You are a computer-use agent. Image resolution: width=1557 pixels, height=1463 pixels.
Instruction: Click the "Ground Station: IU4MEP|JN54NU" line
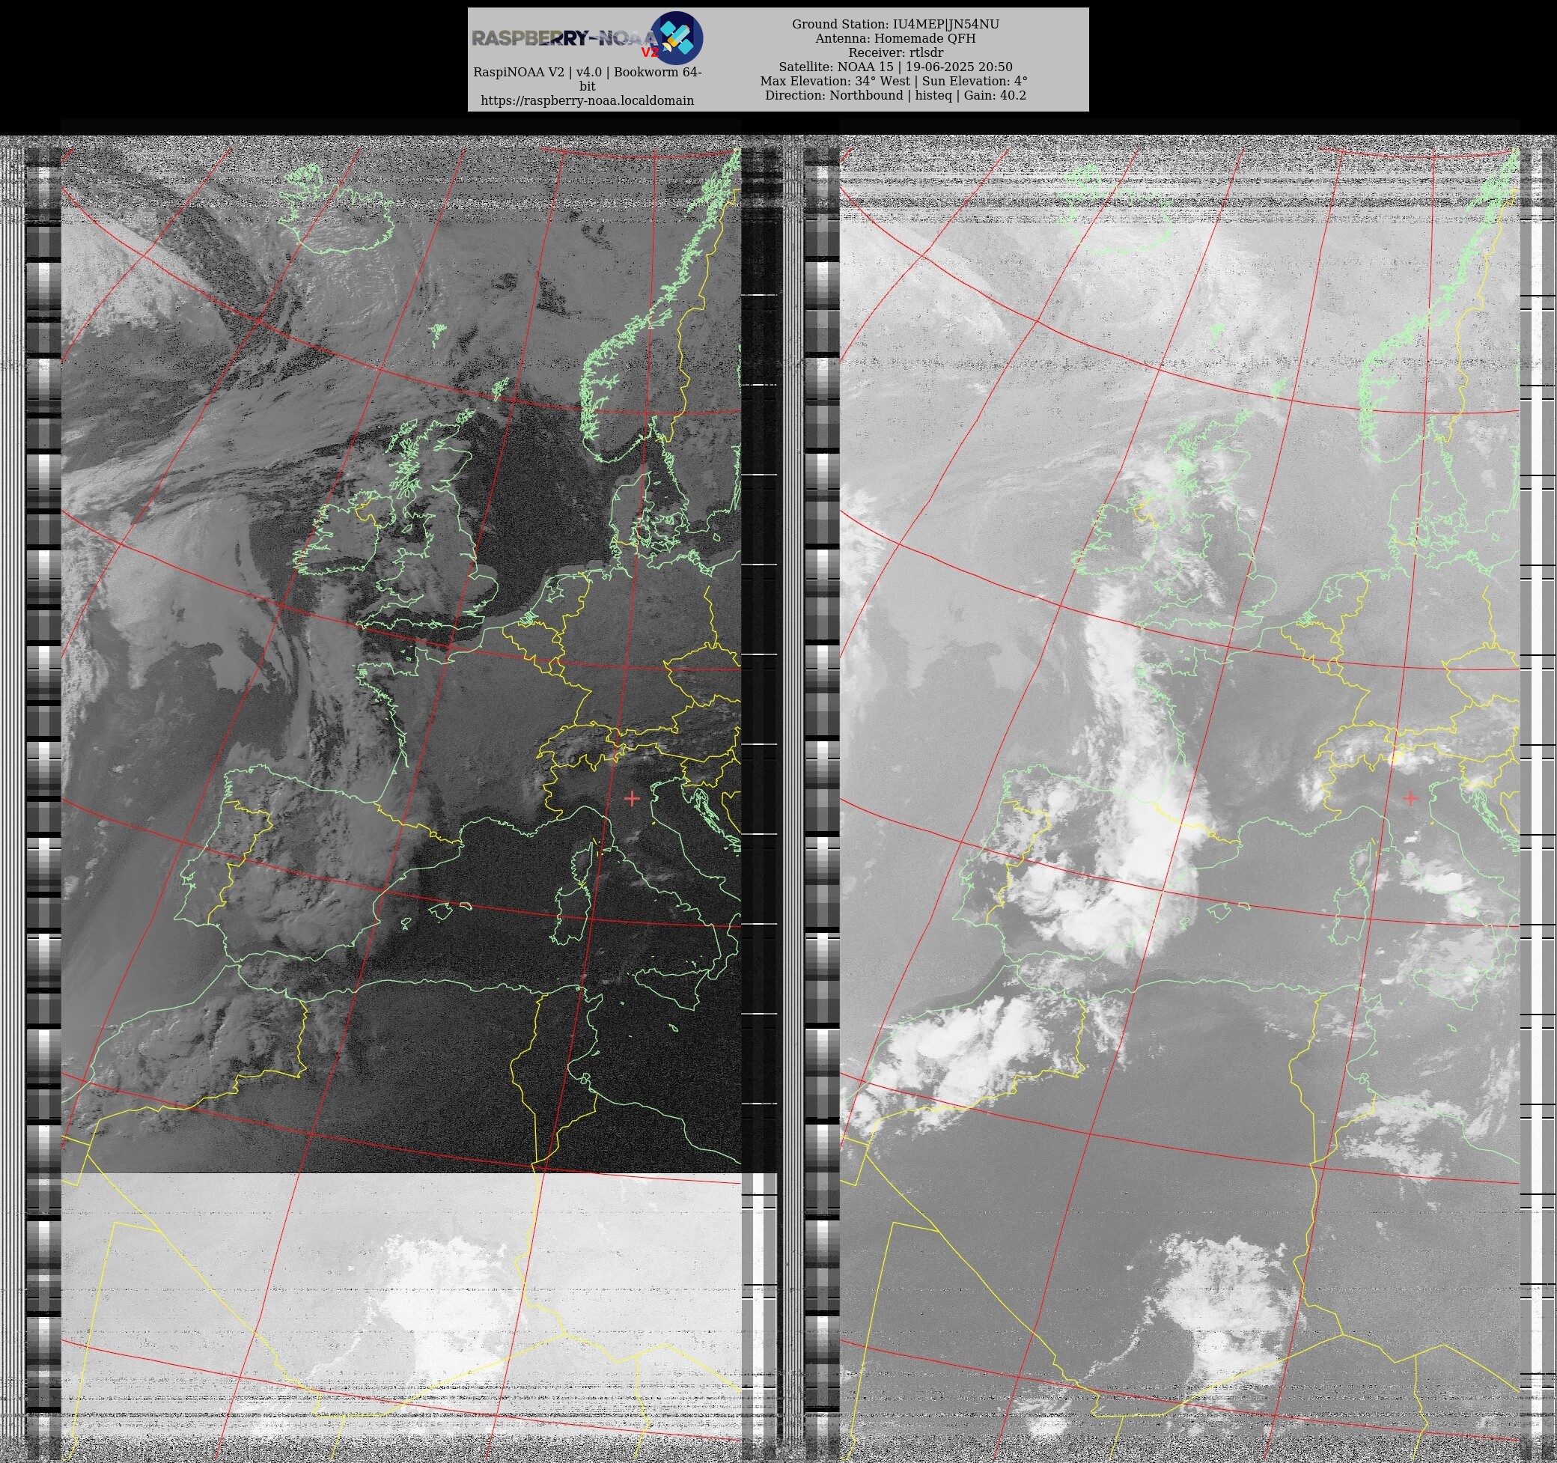(895, 24)
